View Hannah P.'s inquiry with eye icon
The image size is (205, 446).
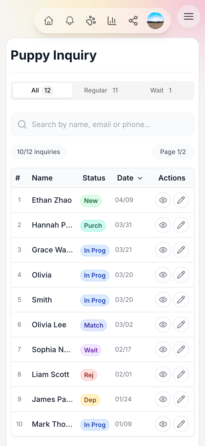tap(163, 225)
